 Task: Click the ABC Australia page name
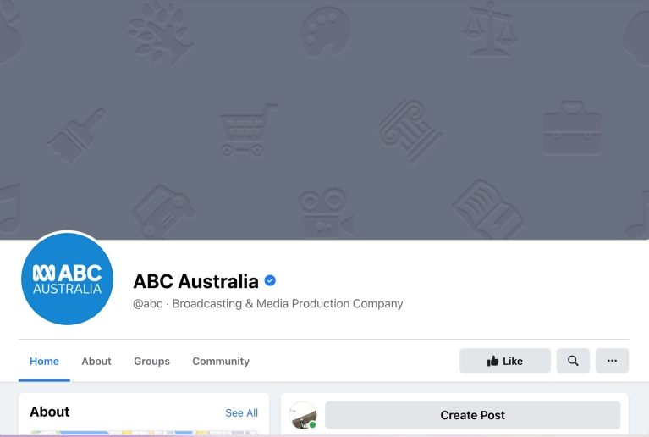[x=195, y=281]
